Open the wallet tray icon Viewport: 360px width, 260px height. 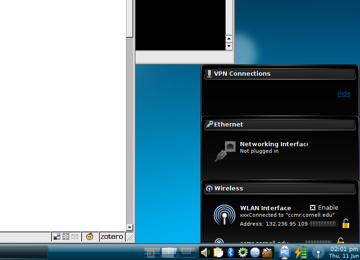click(x=268, y=252)
